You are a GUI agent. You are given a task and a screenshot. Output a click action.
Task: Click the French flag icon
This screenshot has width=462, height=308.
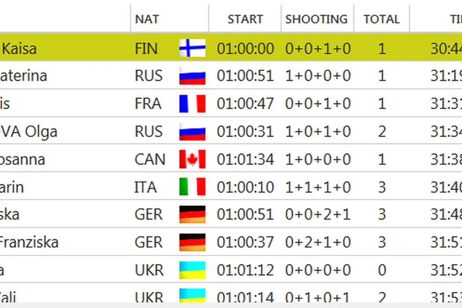[192, 103]
